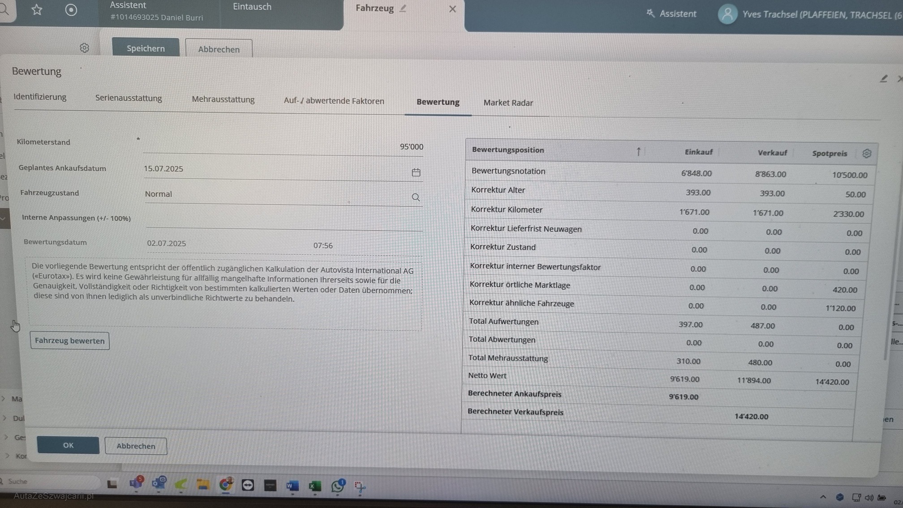The width and height of the screenshot is (903, 508).
Task: Click the Einkauf column header
Action: click(698, 152)
